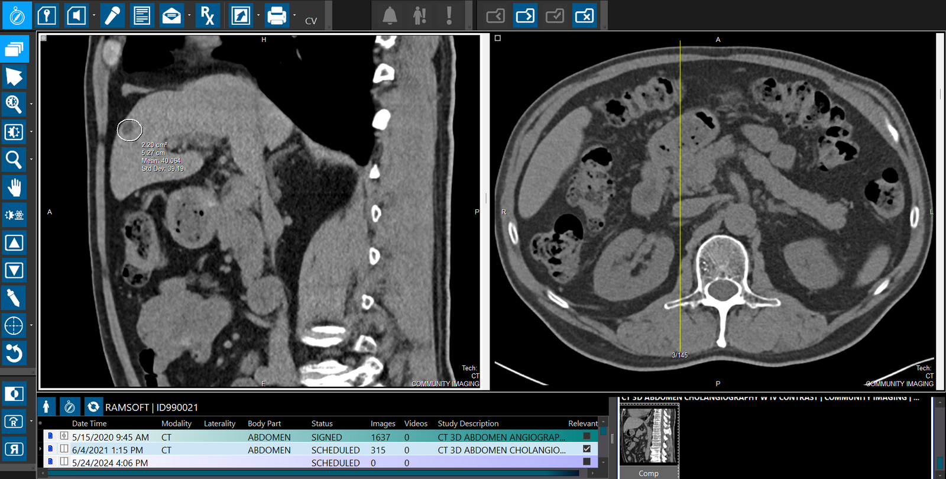The height and width of the screenshot is (479, 946).
Task: Click the refresh icon beside RAMSOFT
Action: coord(93,407)
